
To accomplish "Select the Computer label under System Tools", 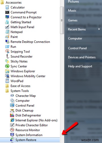I will [x=23, y=101].
